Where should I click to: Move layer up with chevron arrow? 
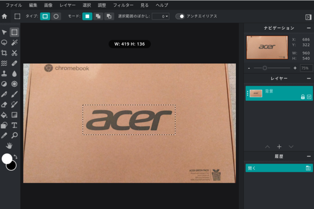[x=267, y=147]
